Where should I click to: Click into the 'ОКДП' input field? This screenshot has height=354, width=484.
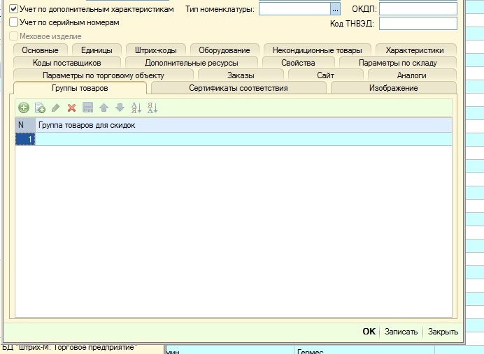click(418, 9)
